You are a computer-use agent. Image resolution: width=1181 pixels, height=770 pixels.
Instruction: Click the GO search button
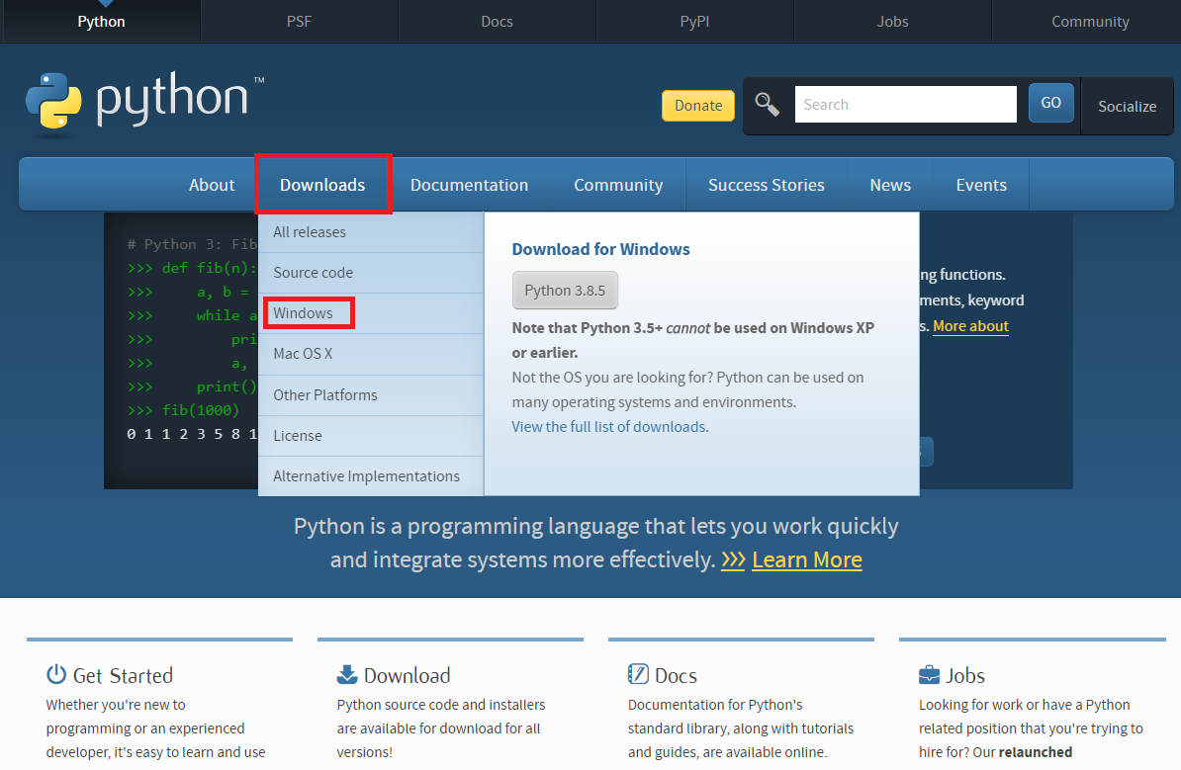[1050, 102]
